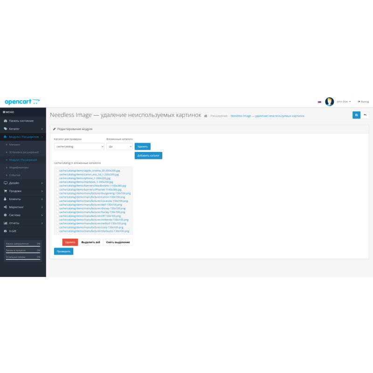
Task: Click the back arrow icon button
Action: coord(365,115)
